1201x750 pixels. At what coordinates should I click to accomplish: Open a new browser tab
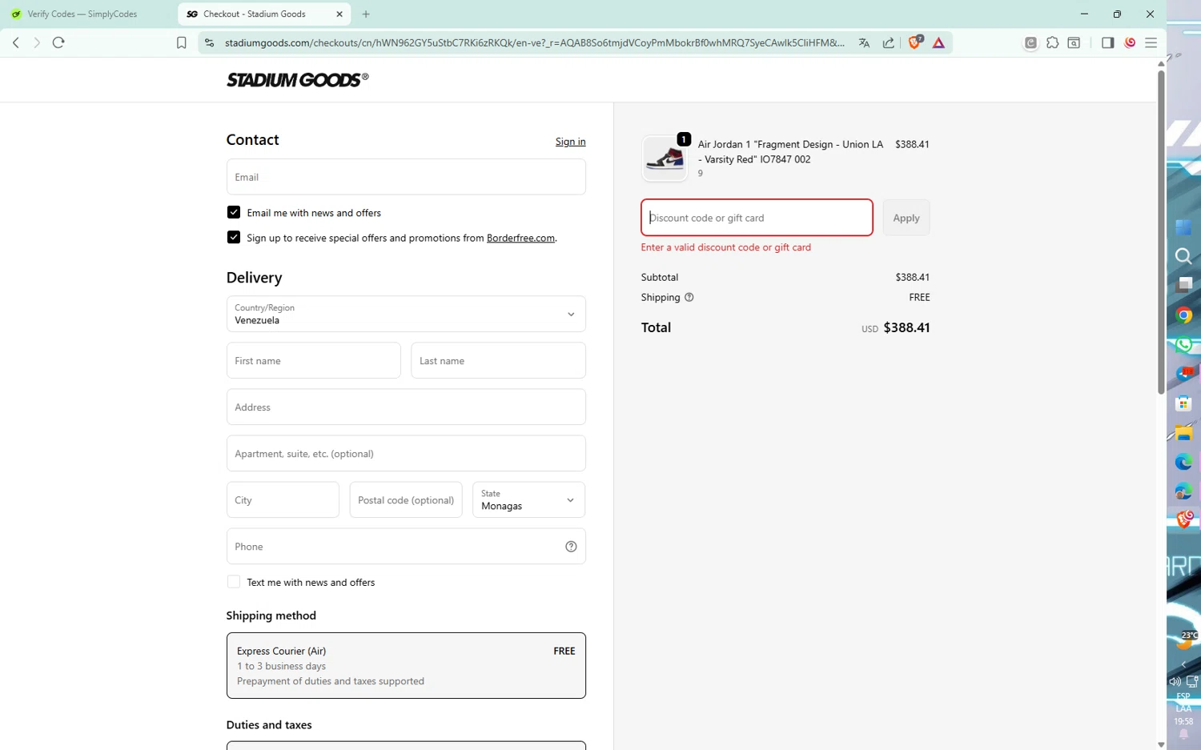pos(366,14)
